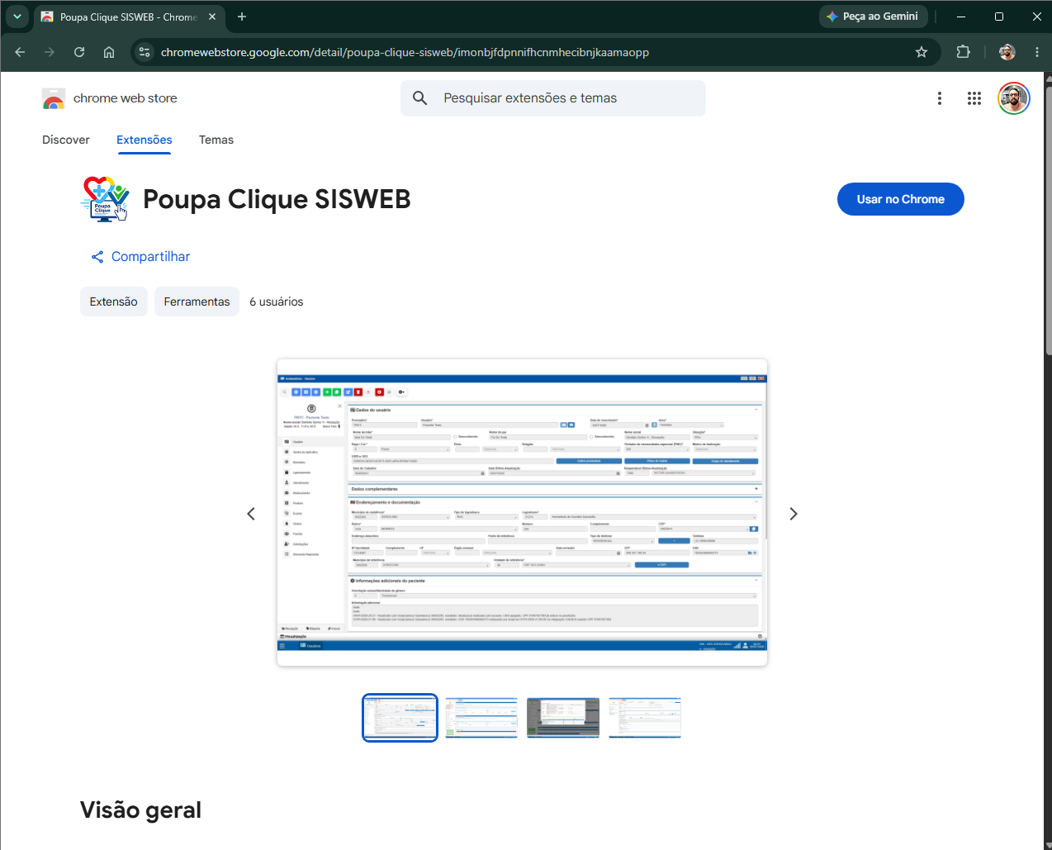The width and height of the screenshot is (1052, 850).
Task: Install with Usar no Chrome button
Action: coord(901,199)
